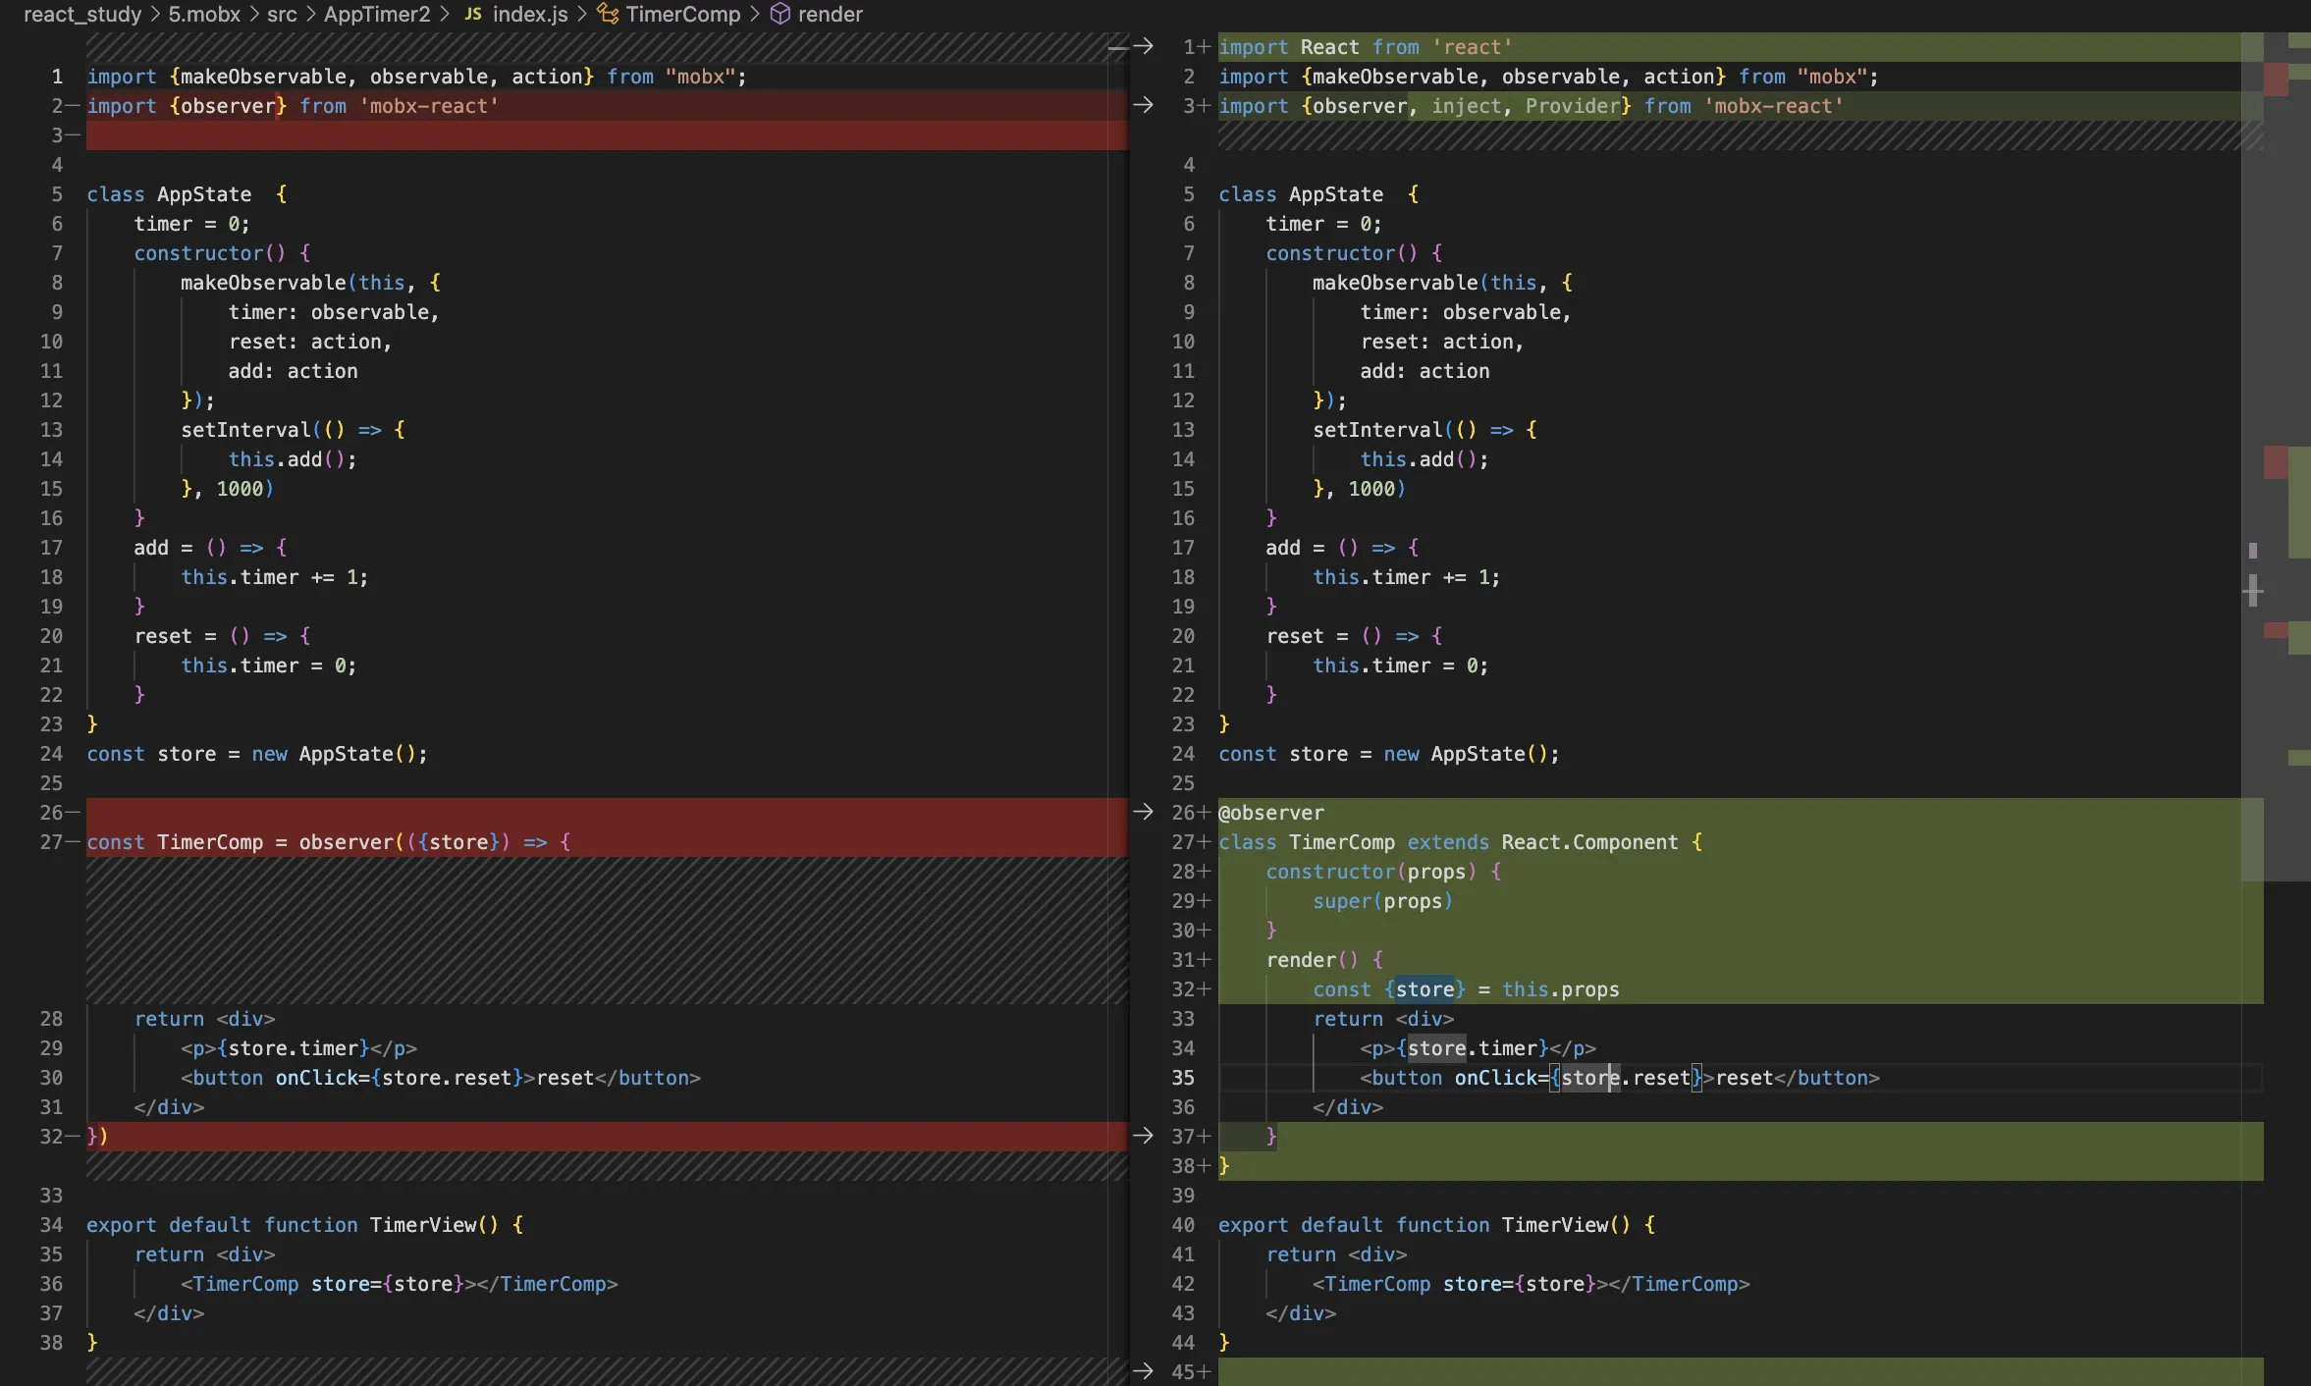The image size is (2311, 1386).
Task: Click line number 35 in the right pane gutter
Action: (1183, 1078)
